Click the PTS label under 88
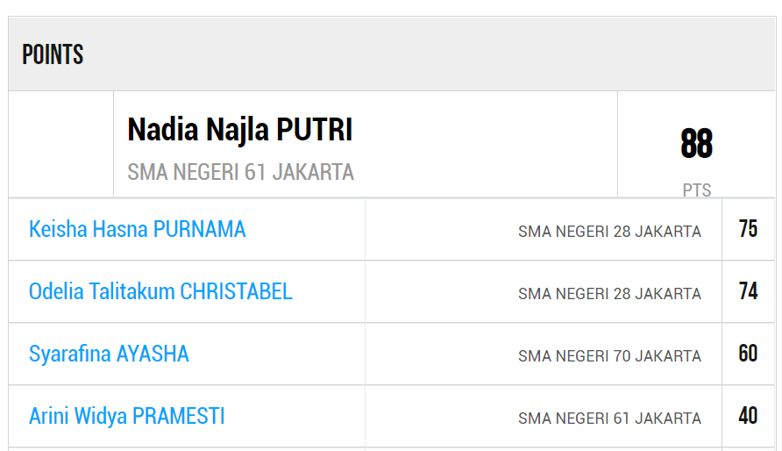This screenshot has height=451, width=782. pos(697,190)
